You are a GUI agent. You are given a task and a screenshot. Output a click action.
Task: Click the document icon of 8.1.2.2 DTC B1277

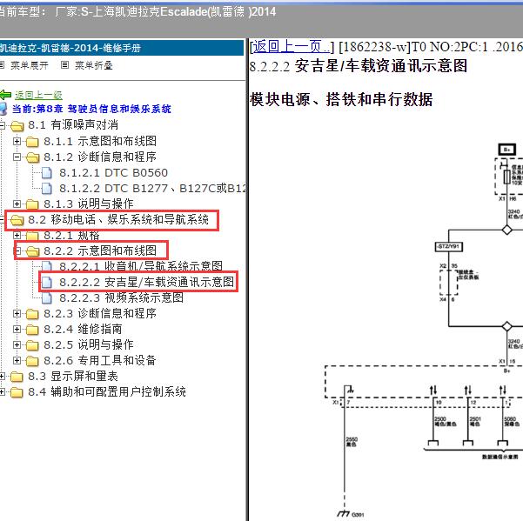pyautogui.click(x=47, y=189)
